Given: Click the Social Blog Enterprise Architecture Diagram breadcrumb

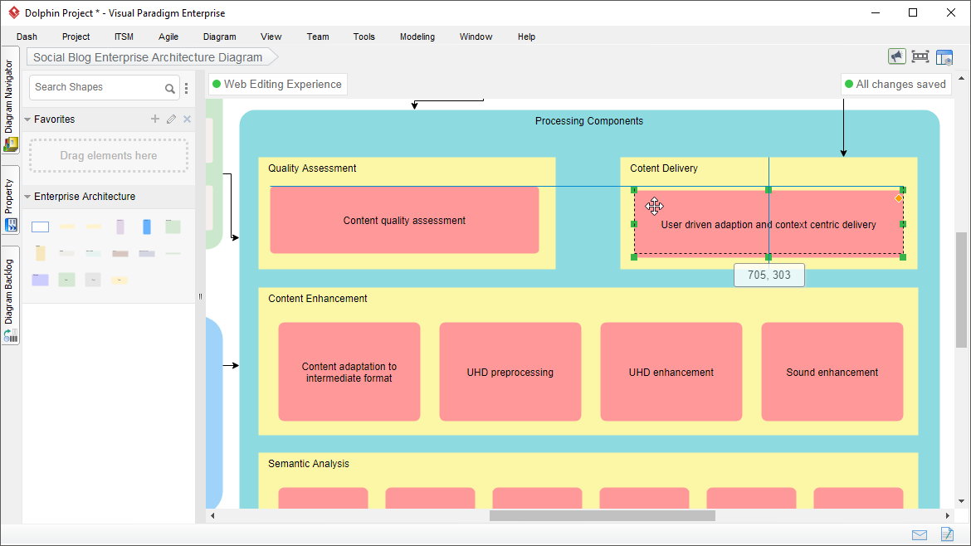Looking at the screenshot, I should (152, 57).
